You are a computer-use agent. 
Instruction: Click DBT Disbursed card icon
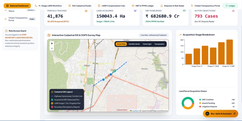184,11
